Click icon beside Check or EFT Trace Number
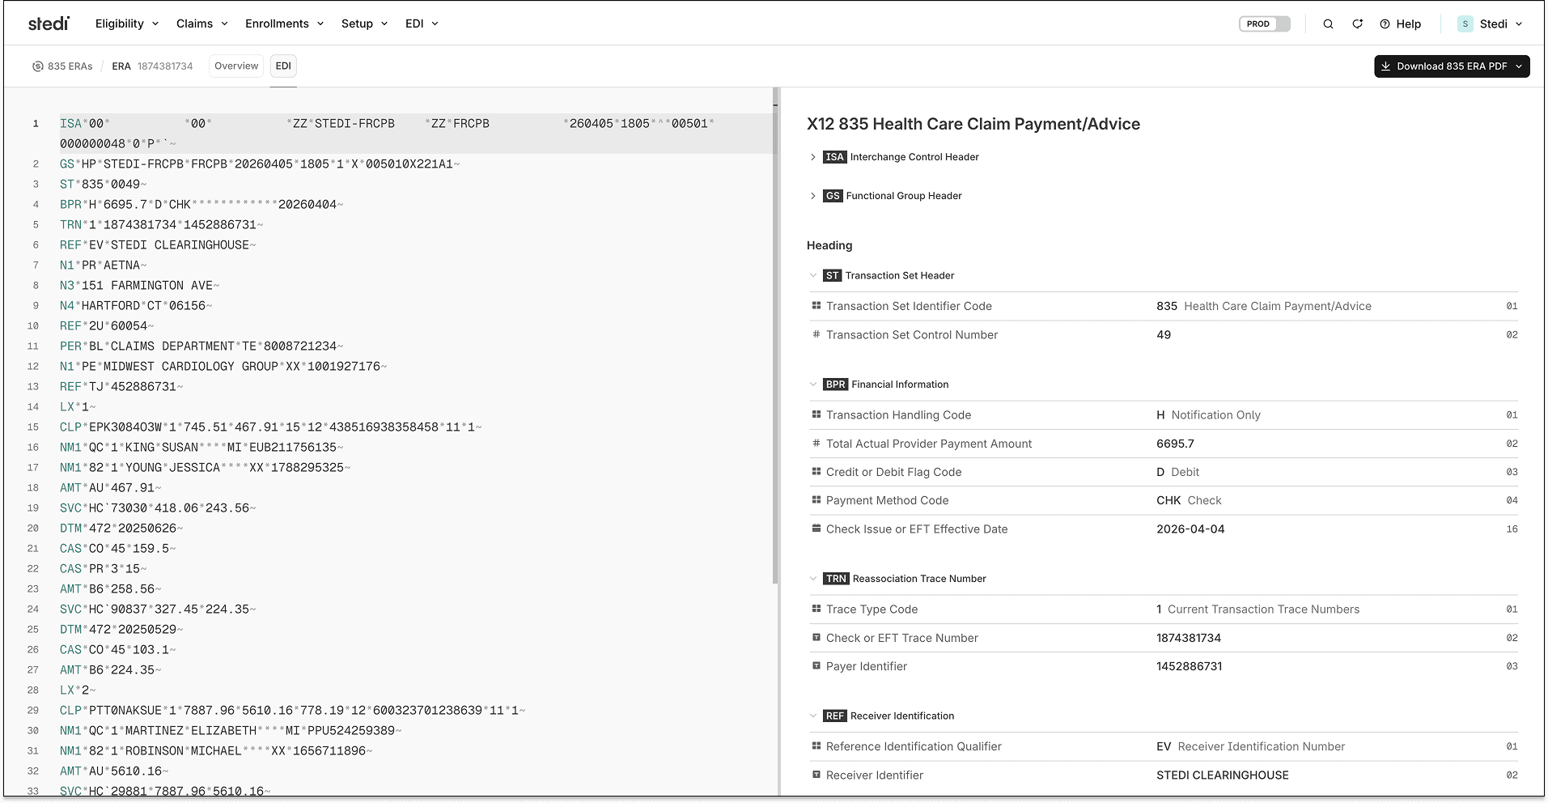The width and height of the screenshot is (1548, 803). 816,638
